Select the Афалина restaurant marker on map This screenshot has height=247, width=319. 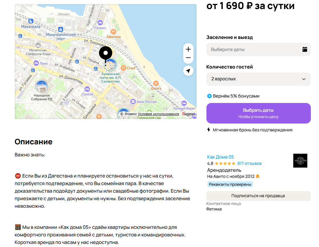(x=113, y=32)
